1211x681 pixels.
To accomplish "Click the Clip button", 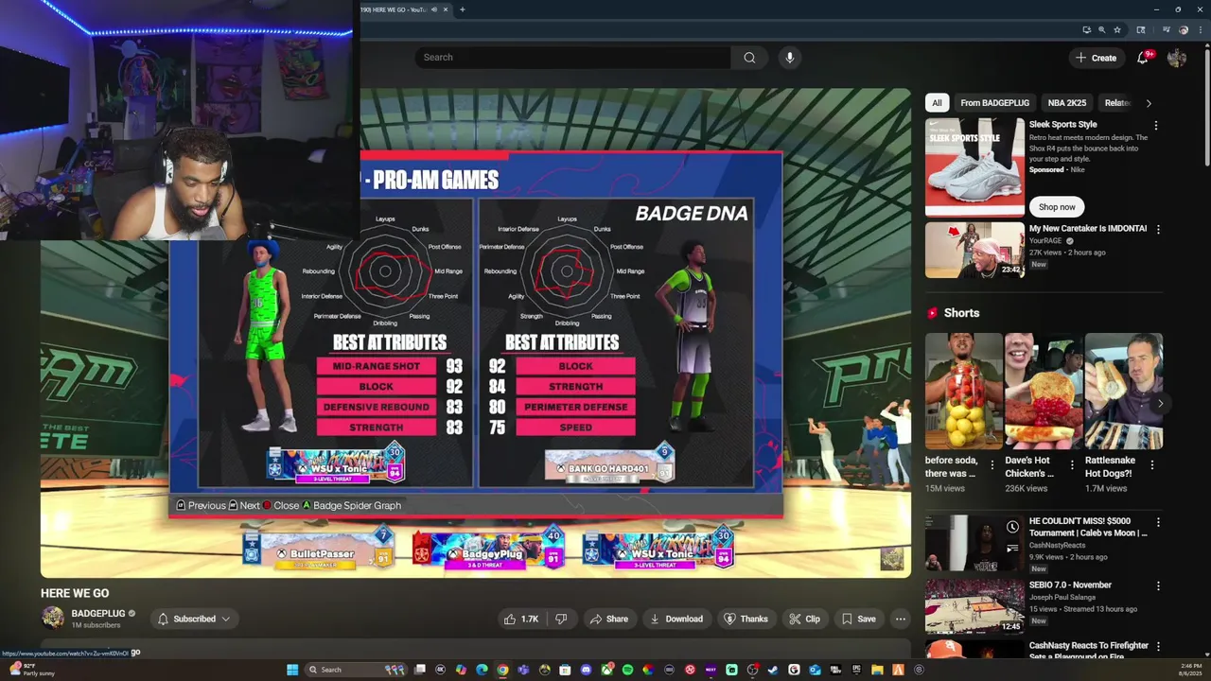I will (x=804, y=619).
